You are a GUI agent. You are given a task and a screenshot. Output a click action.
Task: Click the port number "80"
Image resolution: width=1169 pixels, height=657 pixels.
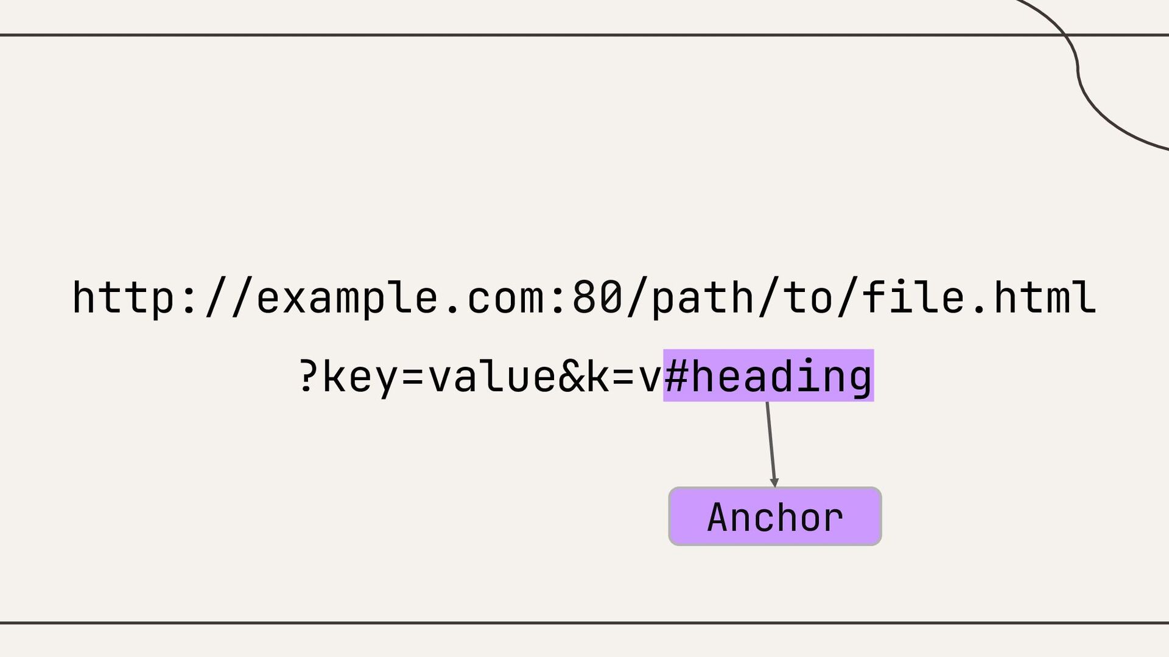[597, 298]
